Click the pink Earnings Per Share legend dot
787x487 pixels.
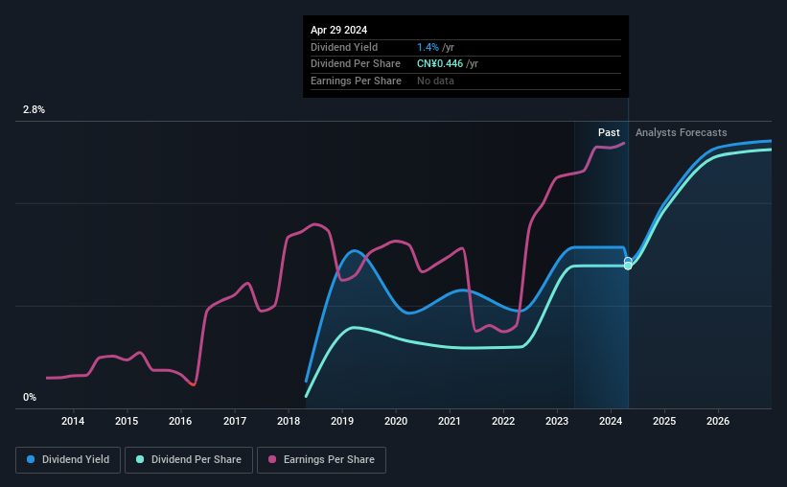[272, 459]
